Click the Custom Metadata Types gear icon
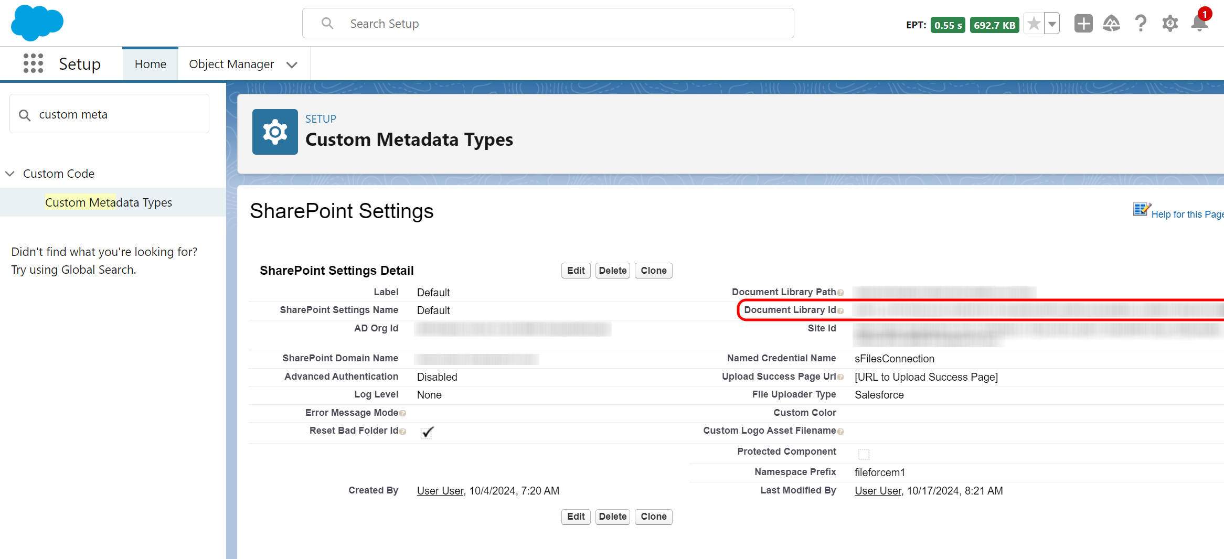Screen dimensions: 1224x559 pos(275,132)
